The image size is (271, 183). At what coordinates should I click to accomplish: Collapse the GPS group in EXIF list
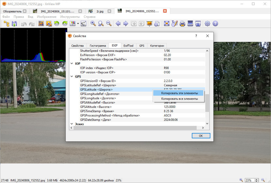tap(72, 77)
